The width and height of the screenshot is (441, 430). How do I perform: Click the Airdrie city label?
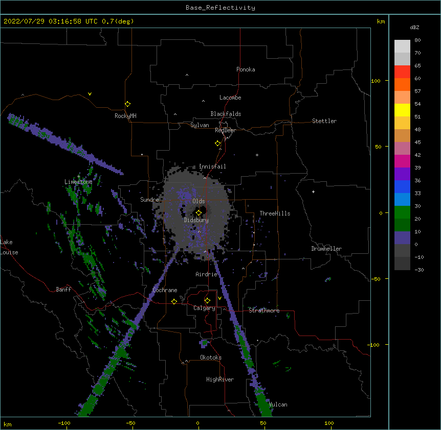tap(206, 274)
